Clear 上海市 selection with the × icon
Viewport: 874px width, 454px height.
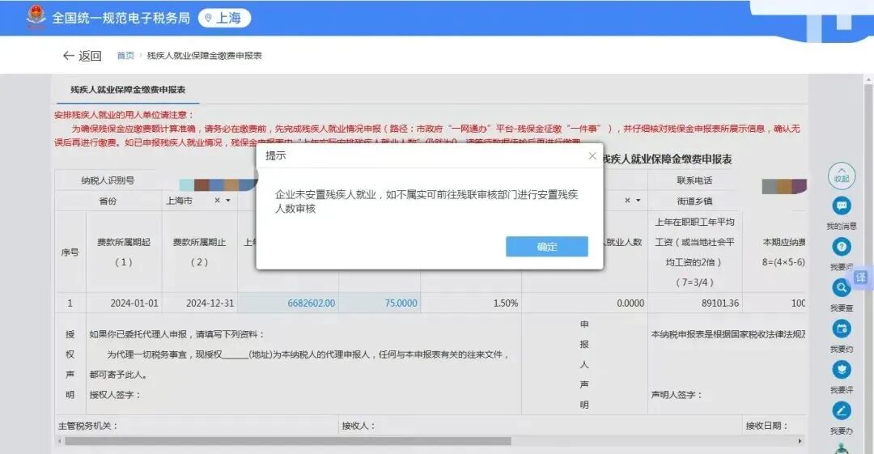(218, 201)
